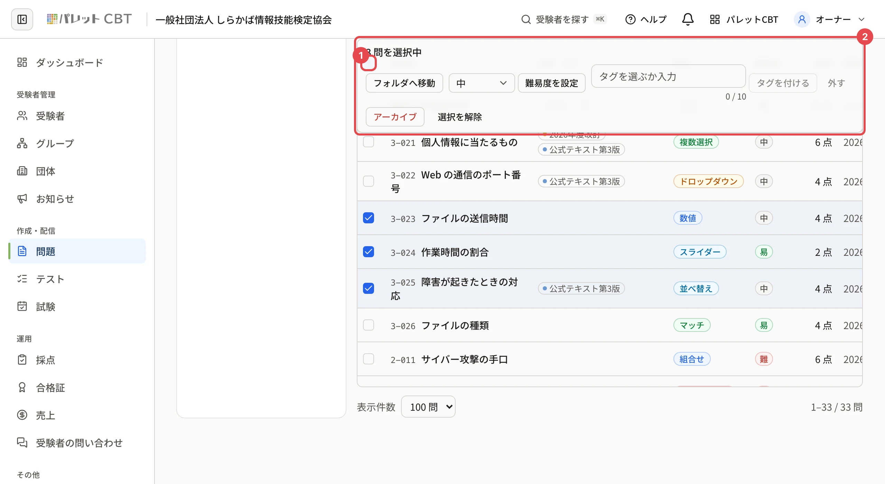This screenshot has height=484, width=885.
Task: Open the 表示件数 100 問 dropdown
Action: tap(428, 407)
